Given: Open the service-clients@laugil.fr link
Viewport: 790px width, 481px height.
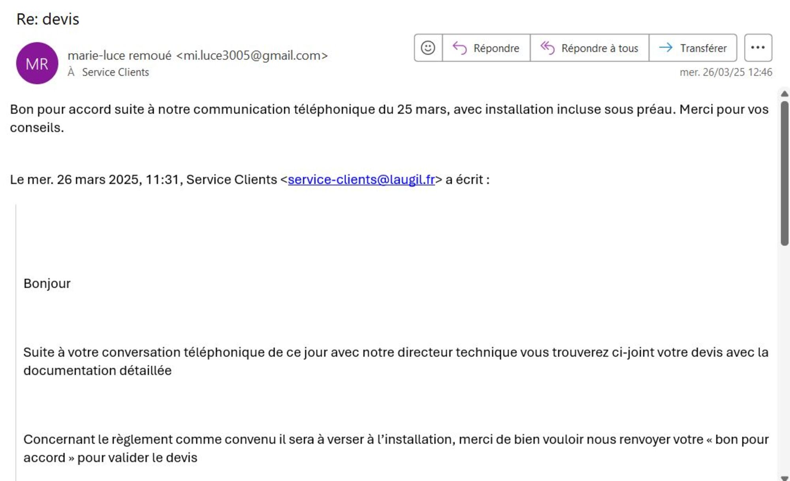Looking at the screenshot, I should point(361,180).
